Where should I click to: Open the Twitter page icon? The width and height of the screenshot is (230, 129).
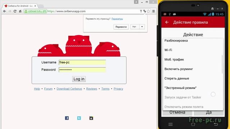pyautogui.click(x=79, y=118)
